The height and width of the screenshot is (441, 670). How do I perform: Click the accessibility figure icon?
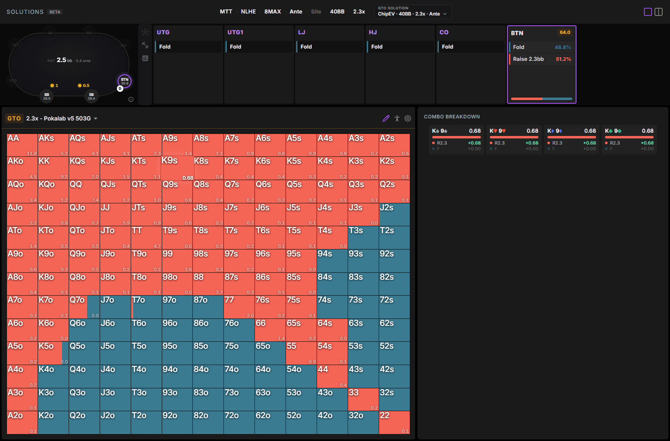pyautogui.click(x=397, y=118)
